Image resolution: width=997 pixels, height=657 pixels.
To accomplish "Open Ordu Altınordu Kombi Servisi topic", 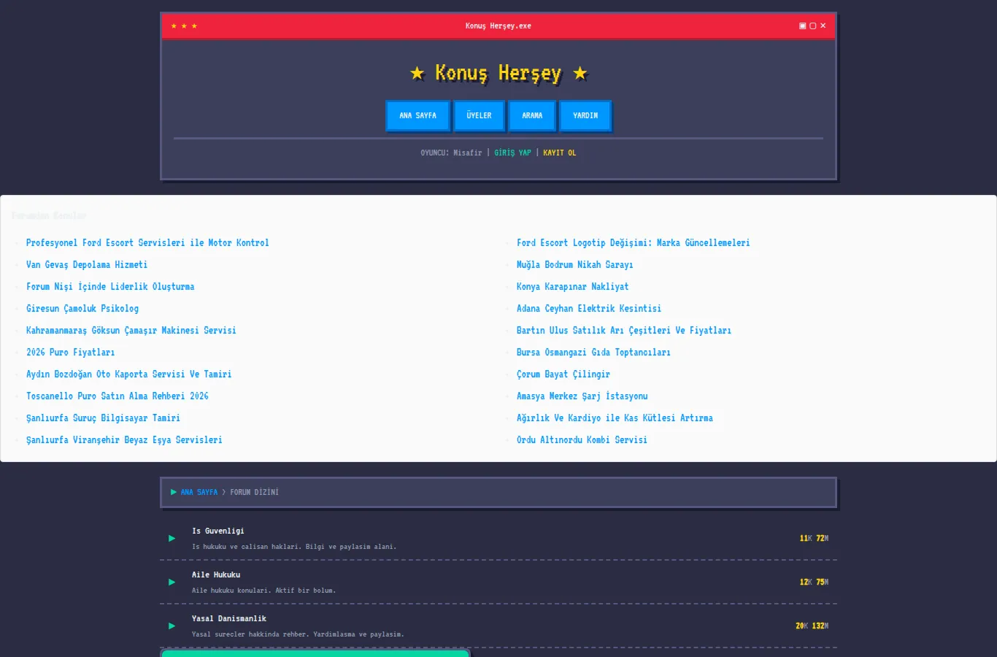I will tap(582, 440).
